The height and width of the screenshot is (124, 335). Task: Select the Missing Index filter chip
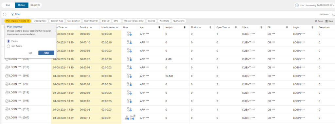click(x=40, y=21)
